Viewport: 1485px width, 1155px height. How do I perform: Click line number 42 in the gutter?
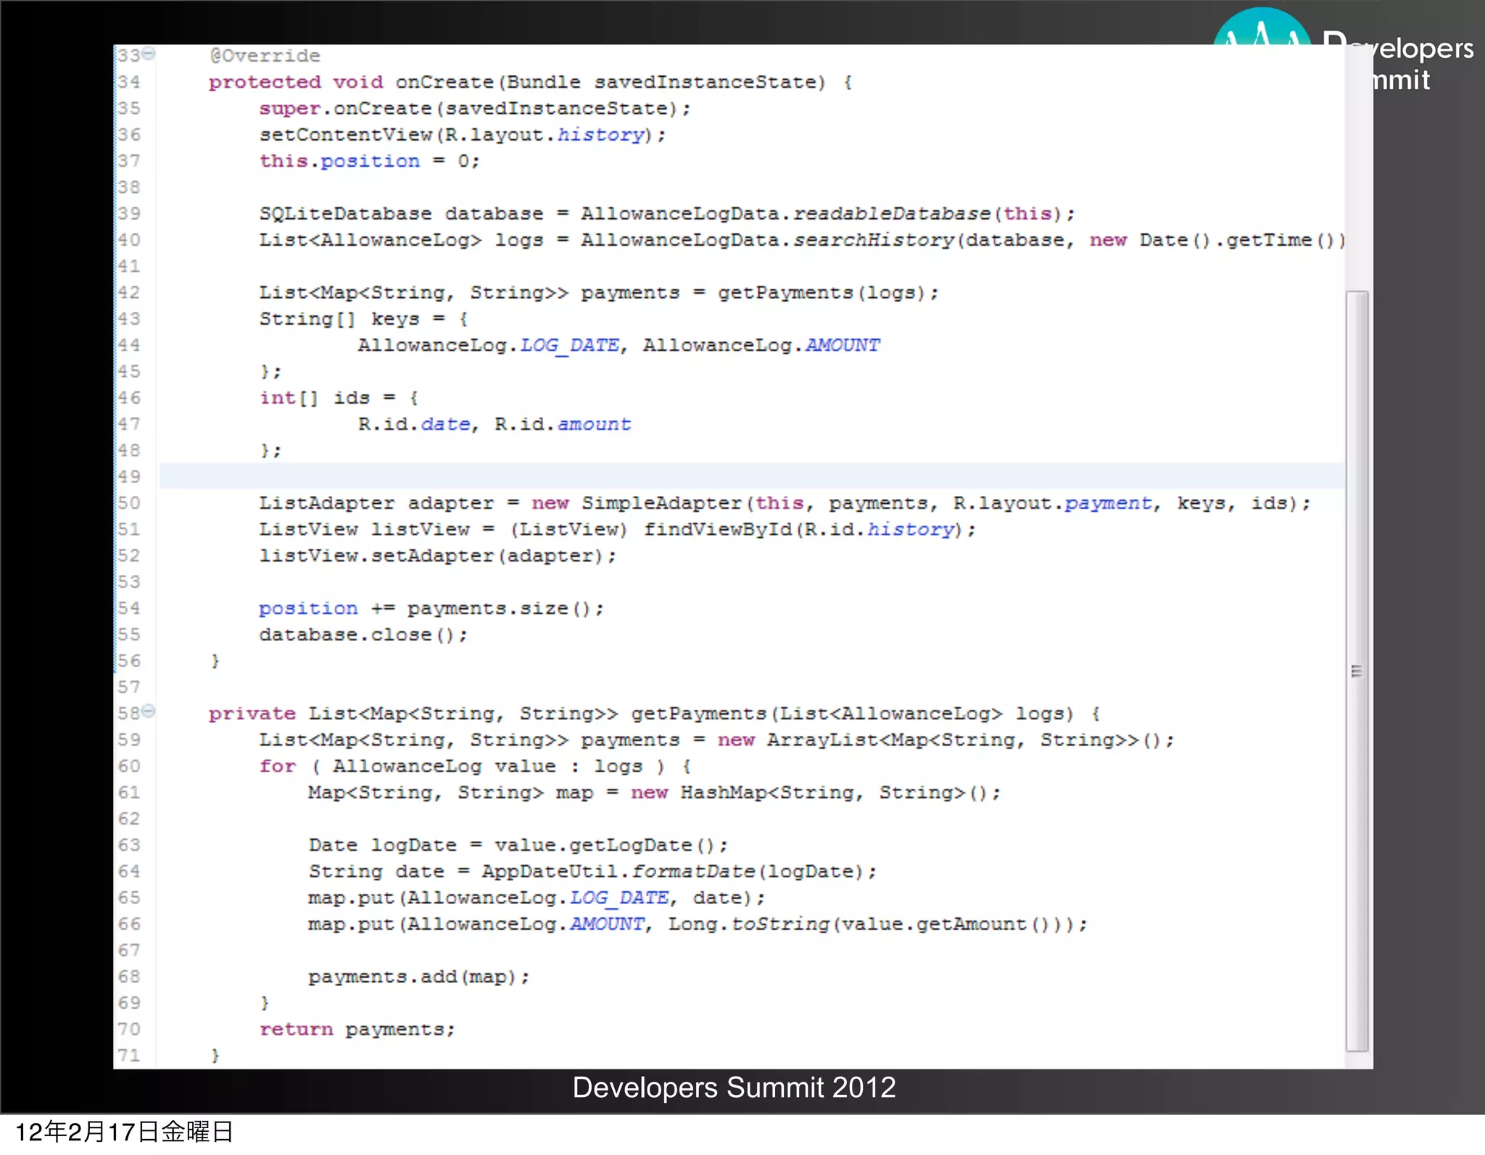pyautogui.click(x=129, y=293)
